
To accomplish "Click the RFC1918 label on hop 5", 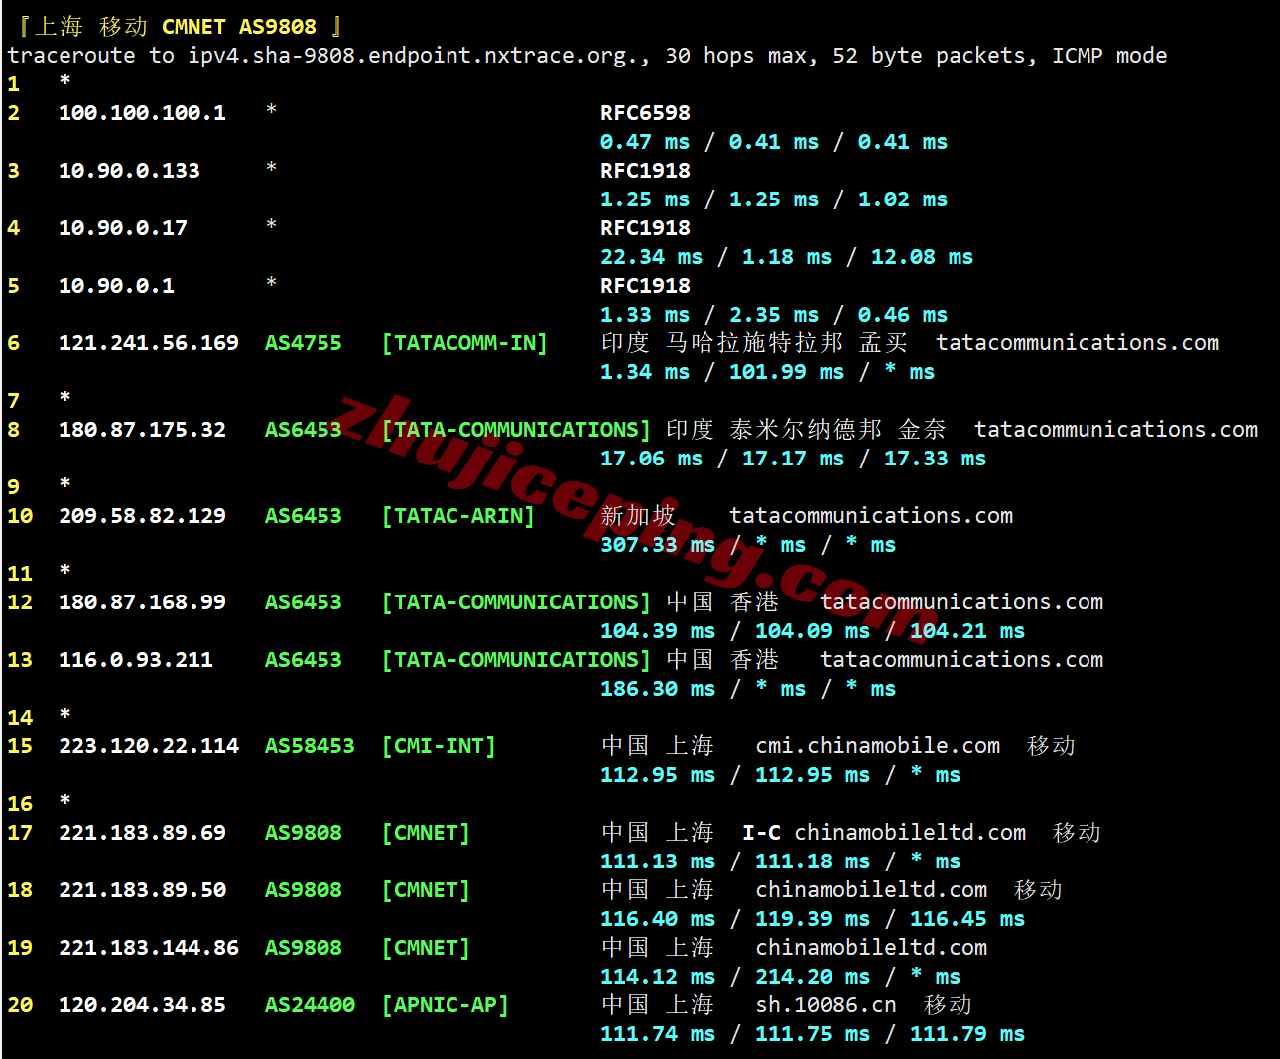I will click(x=645, y=286).
